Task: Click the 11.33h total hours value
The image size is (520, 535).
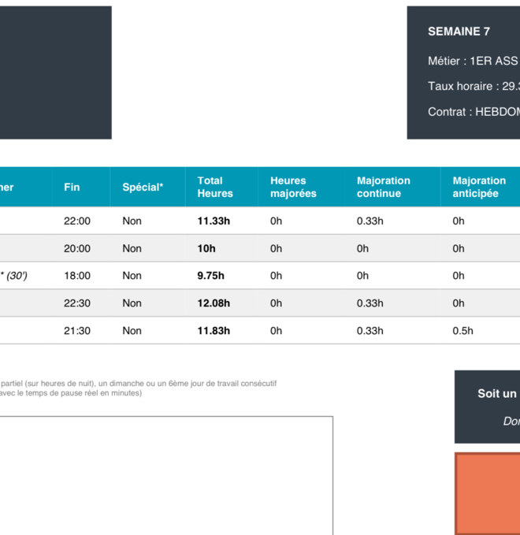Action: pos(214,221)
